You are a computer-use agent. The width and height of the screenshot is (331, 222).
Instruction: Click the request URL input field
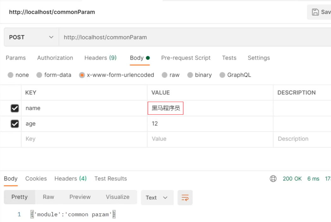195,37
